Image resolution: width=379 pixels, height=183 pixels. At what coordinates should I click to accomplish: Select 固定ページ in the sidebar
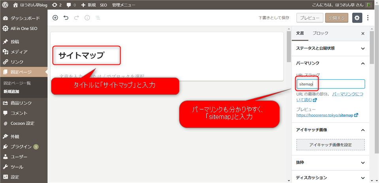(x=24, y=72)
